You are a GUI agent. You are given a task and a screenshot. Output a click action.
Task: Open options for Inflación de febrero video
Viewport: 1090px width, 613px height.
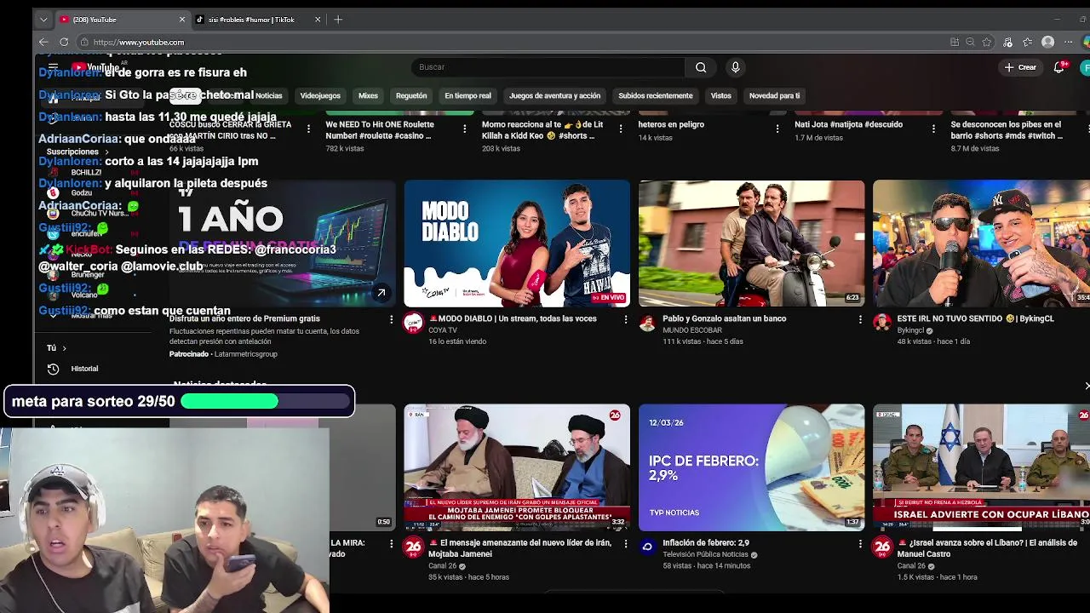point(860,543)
